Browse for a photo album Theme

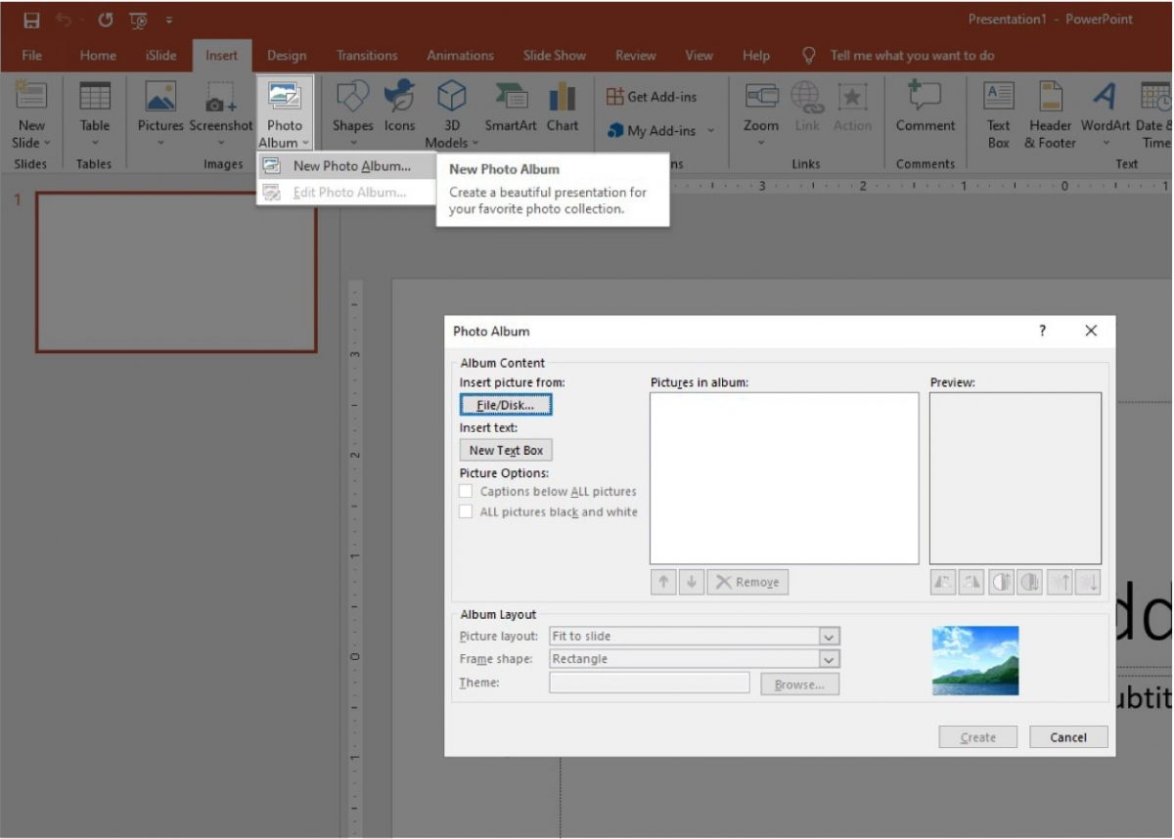coord(798,684)
